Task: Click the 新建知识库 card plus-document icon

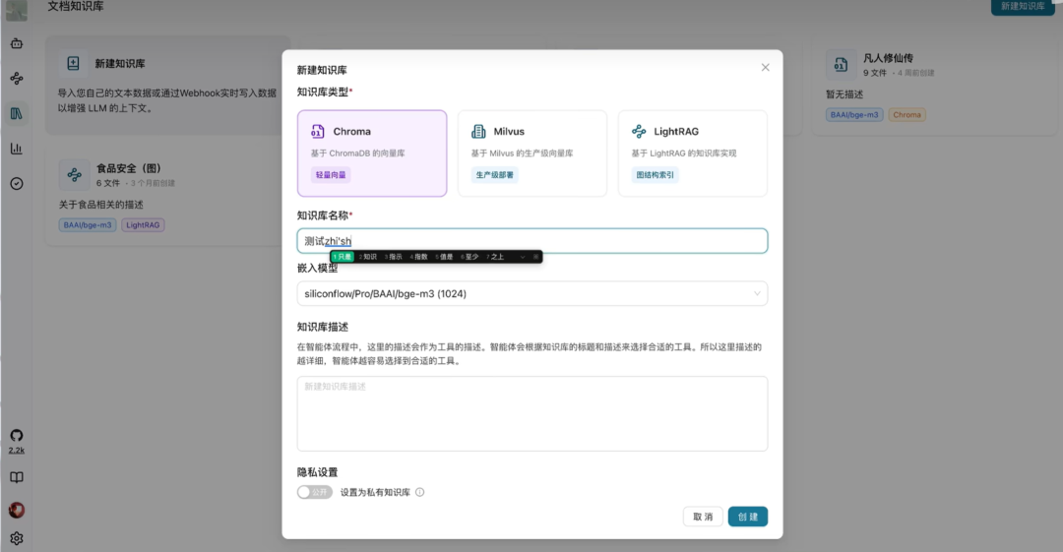Action: (73, 64)
